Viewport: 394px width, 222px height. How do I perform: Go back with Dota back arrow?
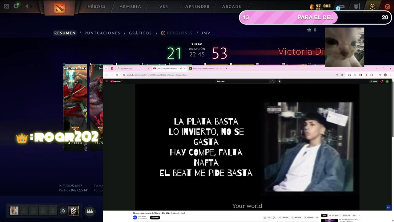pyautogui.click(x=27, y=6)
